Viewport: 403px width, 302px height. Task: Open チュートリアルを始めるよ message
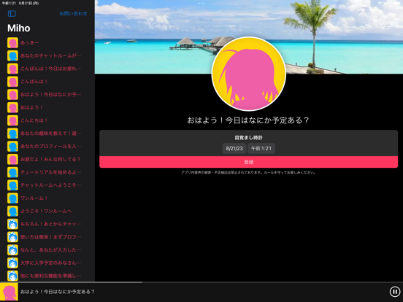point(47,172)
